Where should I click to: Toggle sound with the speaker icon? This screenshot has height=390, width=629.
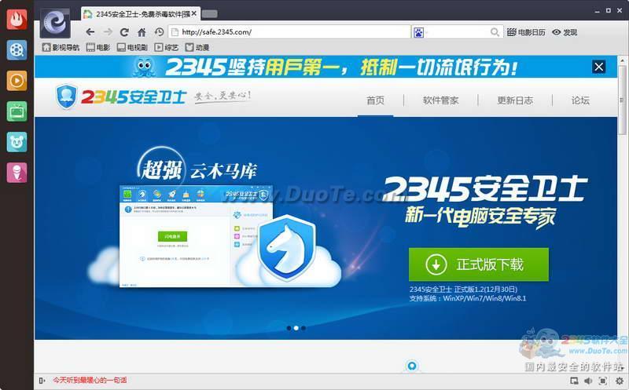pyautogui.click(x=588, y=381)
